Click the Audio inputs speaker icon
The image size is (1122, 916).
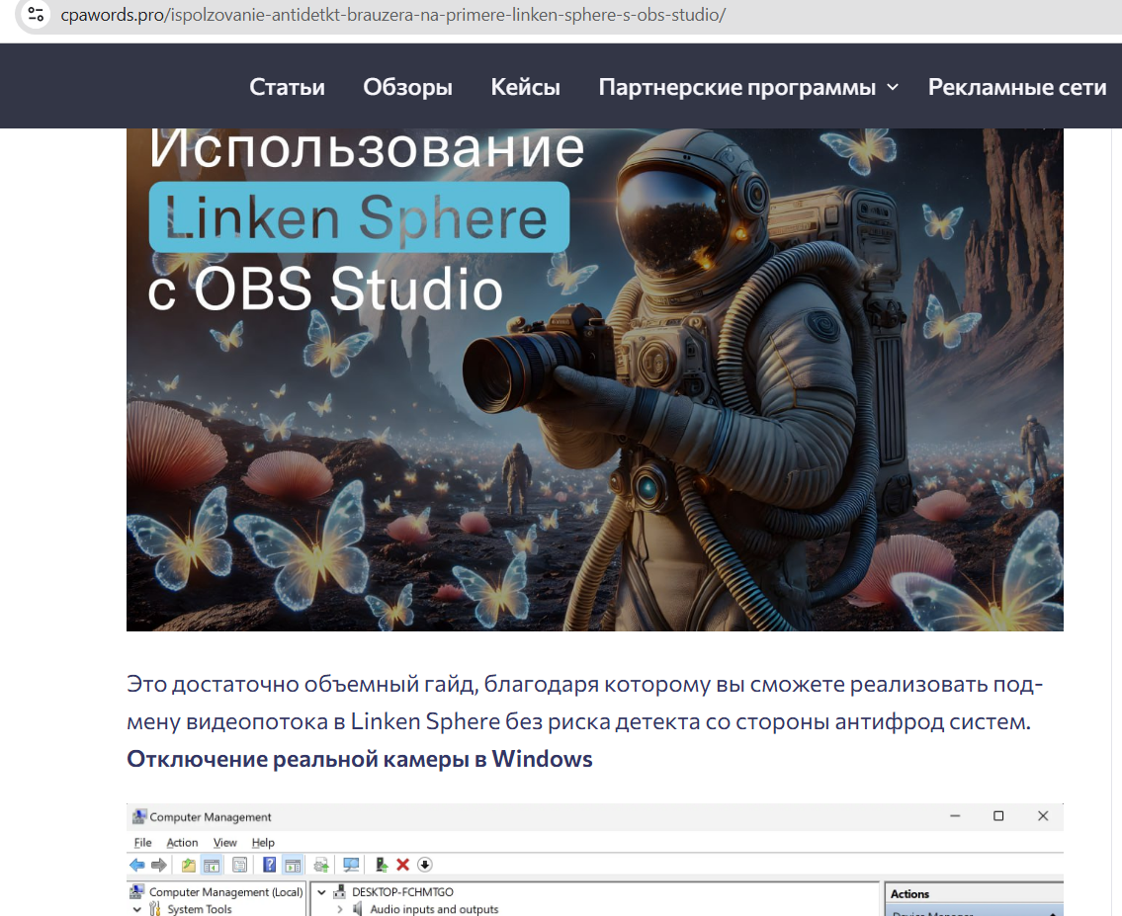[x=357, y=909]
